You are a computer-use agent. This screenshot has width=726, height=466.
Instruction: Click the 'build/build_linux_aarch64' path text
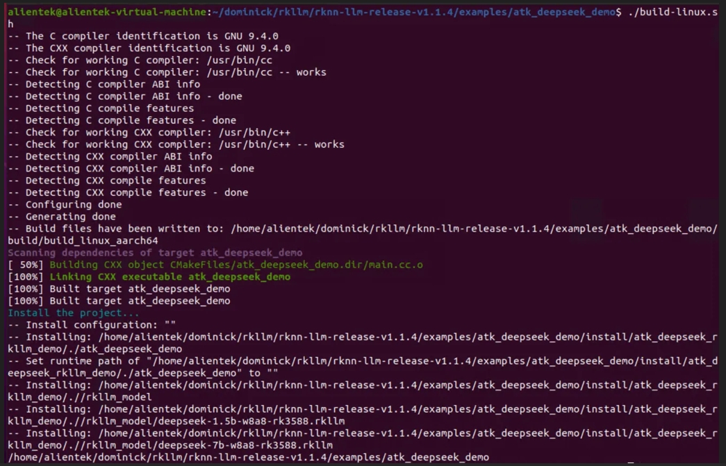pos(83,240)
